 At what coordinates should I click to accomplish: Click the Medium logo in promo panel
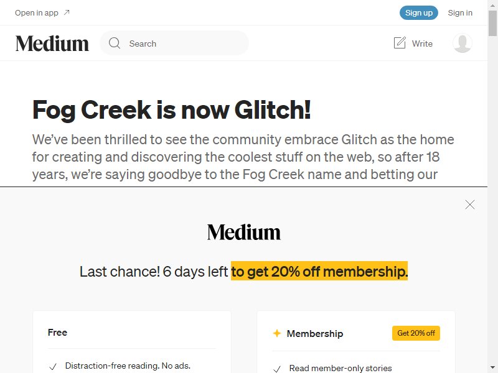coord(244,232)
